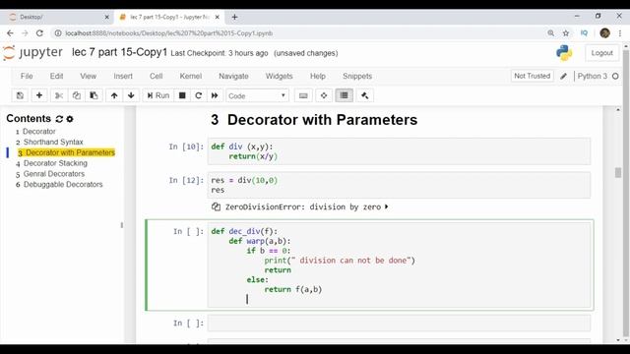Move the selected cell up
This screenshot has width=630, height=354.
[114, 95]
